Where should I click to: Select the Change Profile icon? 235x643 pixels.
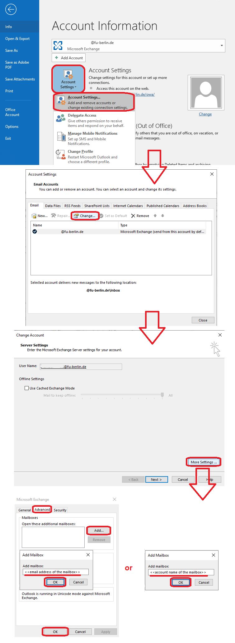pos(61,154)
